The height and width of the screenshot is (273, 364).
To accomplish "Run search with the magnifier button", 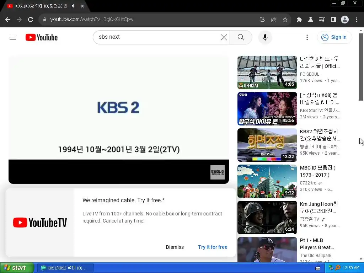I will [x=241, y=37].
